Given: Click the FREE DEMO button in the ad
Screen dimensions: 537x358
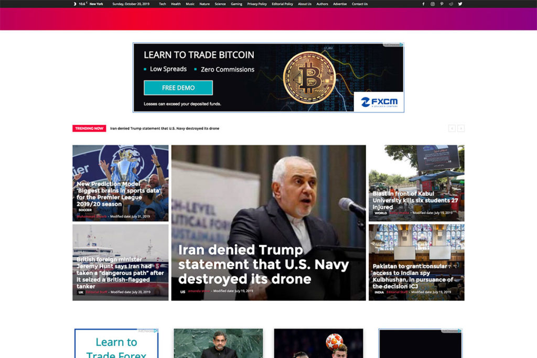Looking at the screenshot, I should 178,88.
